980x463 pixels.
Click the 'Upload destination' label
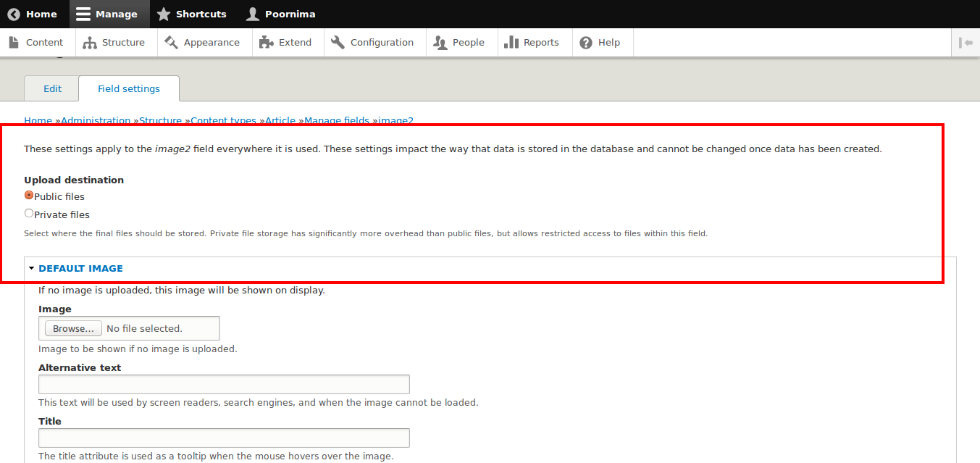pos(74,180)
